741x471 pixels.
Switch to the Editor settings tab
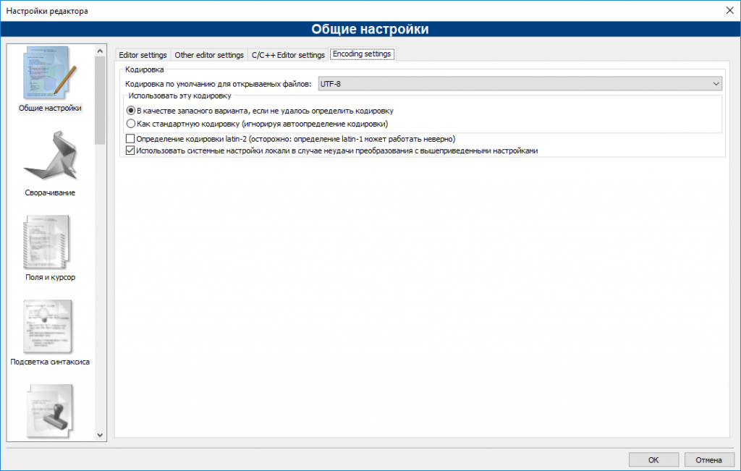(x=143, y=54)
